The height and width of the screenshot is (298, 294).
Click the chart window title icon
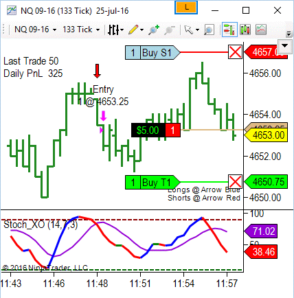pos(12,10)
